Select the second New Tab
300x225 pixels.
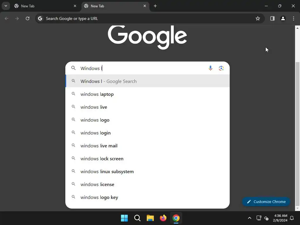(115, 6)
